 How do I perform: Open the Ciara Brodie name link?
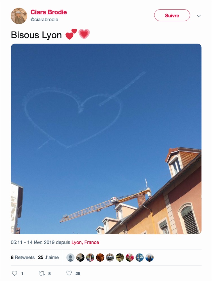(49, 12)
